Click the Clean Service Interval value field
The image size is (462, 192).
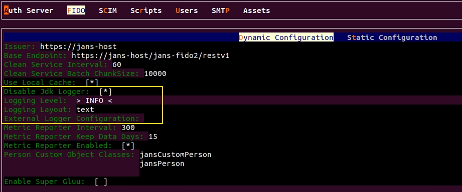pyautogui.click(x=117, y=64)
